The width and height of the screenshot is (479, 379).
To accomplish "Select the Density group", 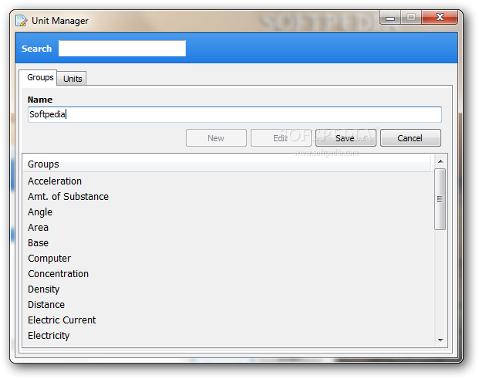I will tap(228, 289).
